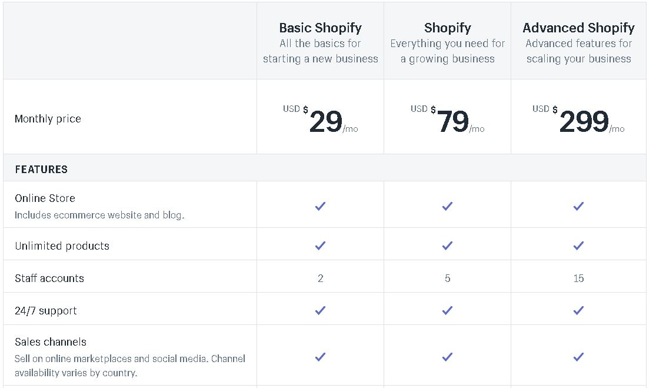The height and width of the screenshot is (388, 656).
Task: Click Online Store checkmark under Advanced Shopify
Action: click(578, 206)
